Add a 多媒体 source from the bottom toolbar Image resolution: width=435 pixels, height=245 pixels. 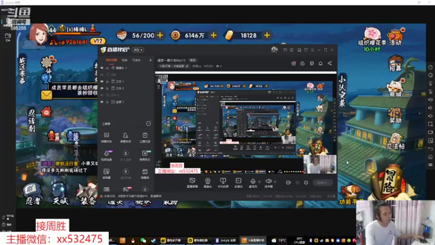(238, 183)
